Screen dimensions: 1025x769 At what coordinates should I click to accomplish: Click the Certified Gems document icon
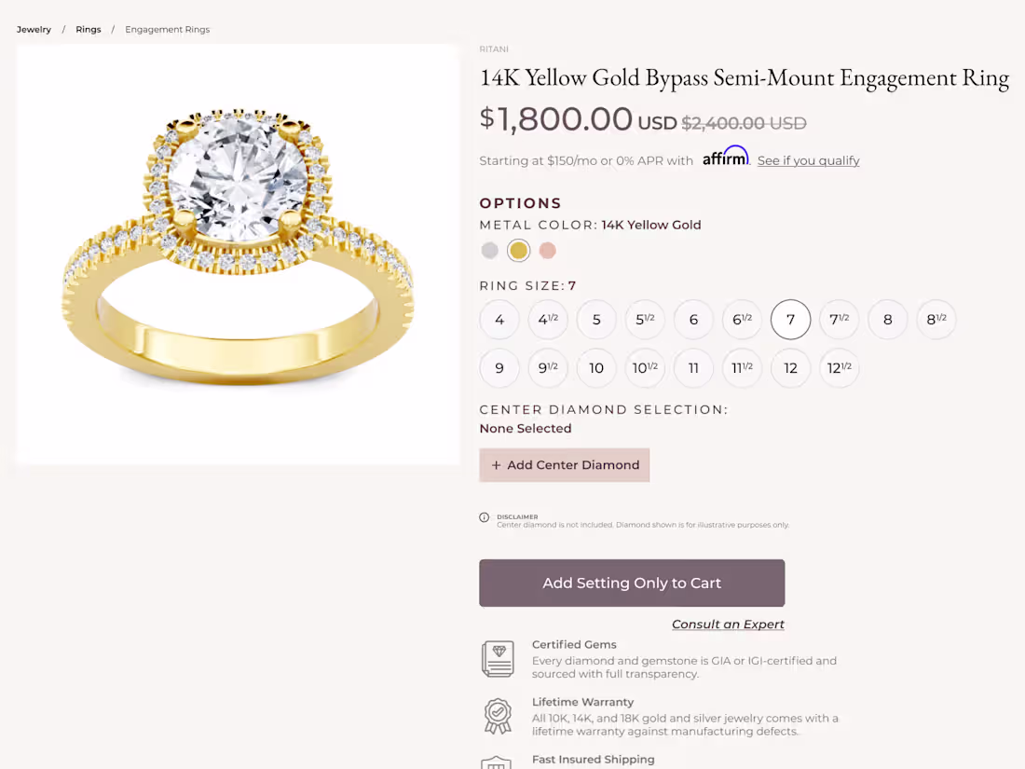tap(498, 658)
